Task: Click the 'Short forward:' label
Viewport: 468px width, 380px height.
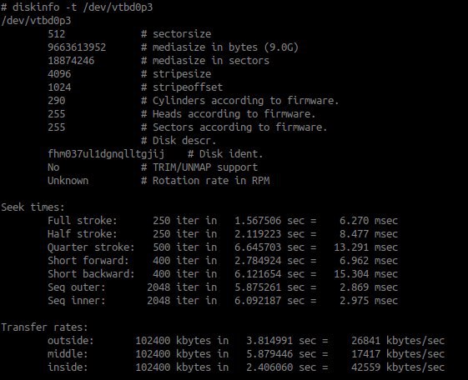Action: [x=88, y=261]
